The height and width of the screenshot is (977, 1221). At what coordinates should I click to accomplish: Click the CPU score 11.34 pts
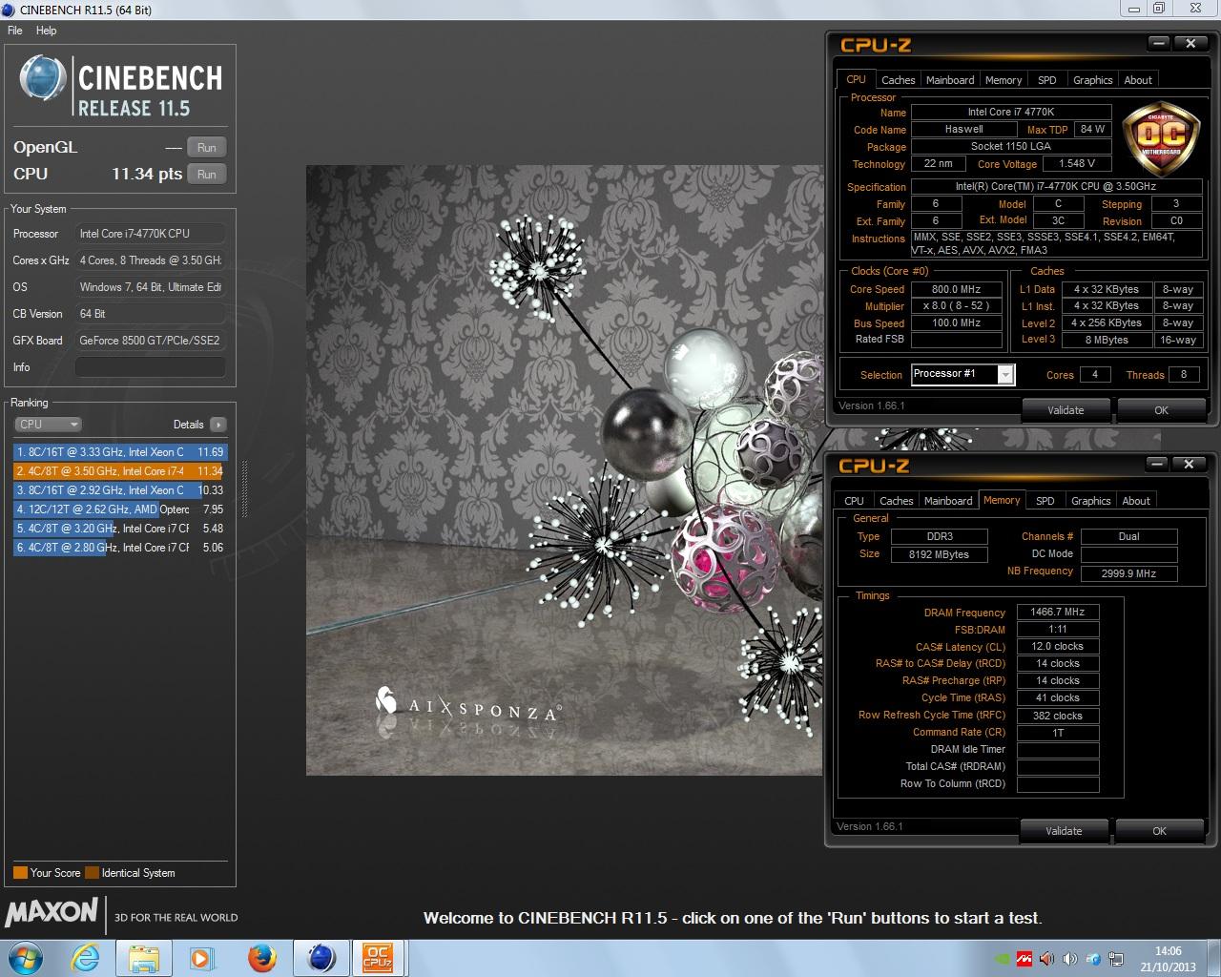147,175
